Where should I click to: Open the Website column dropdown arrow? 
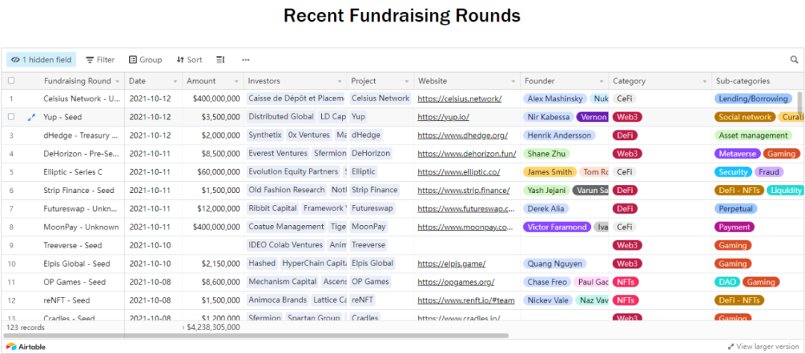point(514,81)
